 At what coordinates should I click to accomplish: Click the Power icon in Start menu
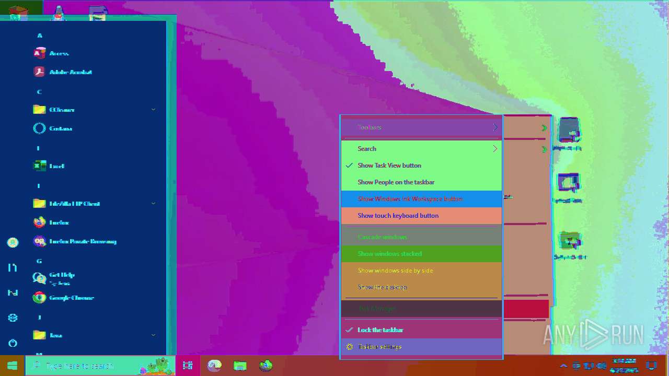coord(13,343)
